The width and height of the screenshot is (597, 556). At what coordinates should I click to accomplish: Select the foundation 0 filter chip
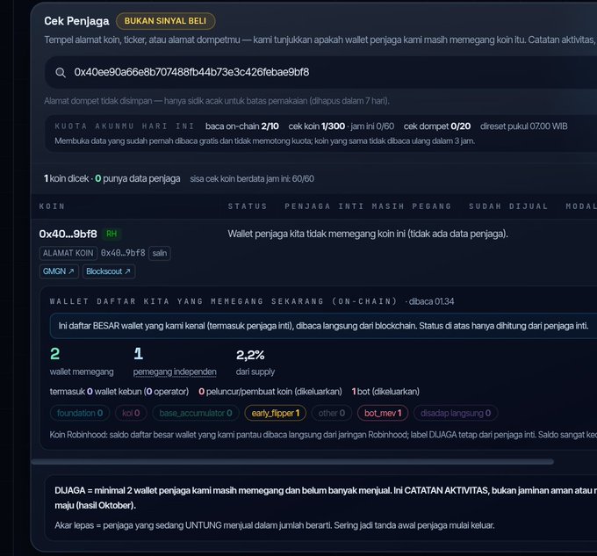[x=80, y=413]
